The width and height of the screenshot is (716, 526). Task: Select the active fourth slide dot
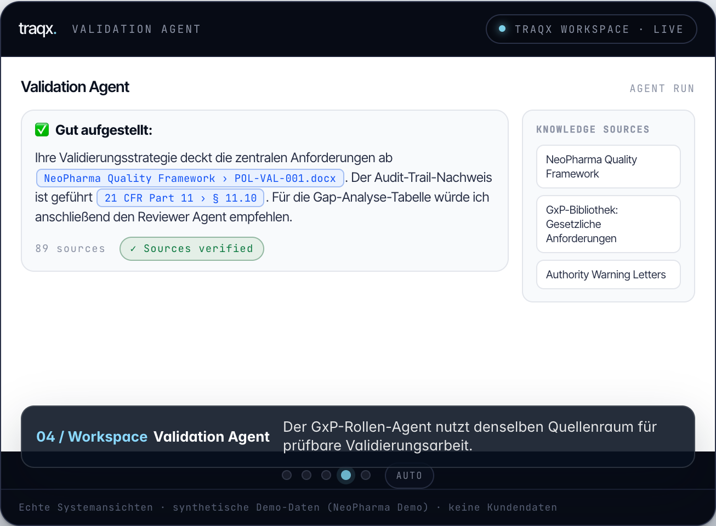tap(346, 475)
